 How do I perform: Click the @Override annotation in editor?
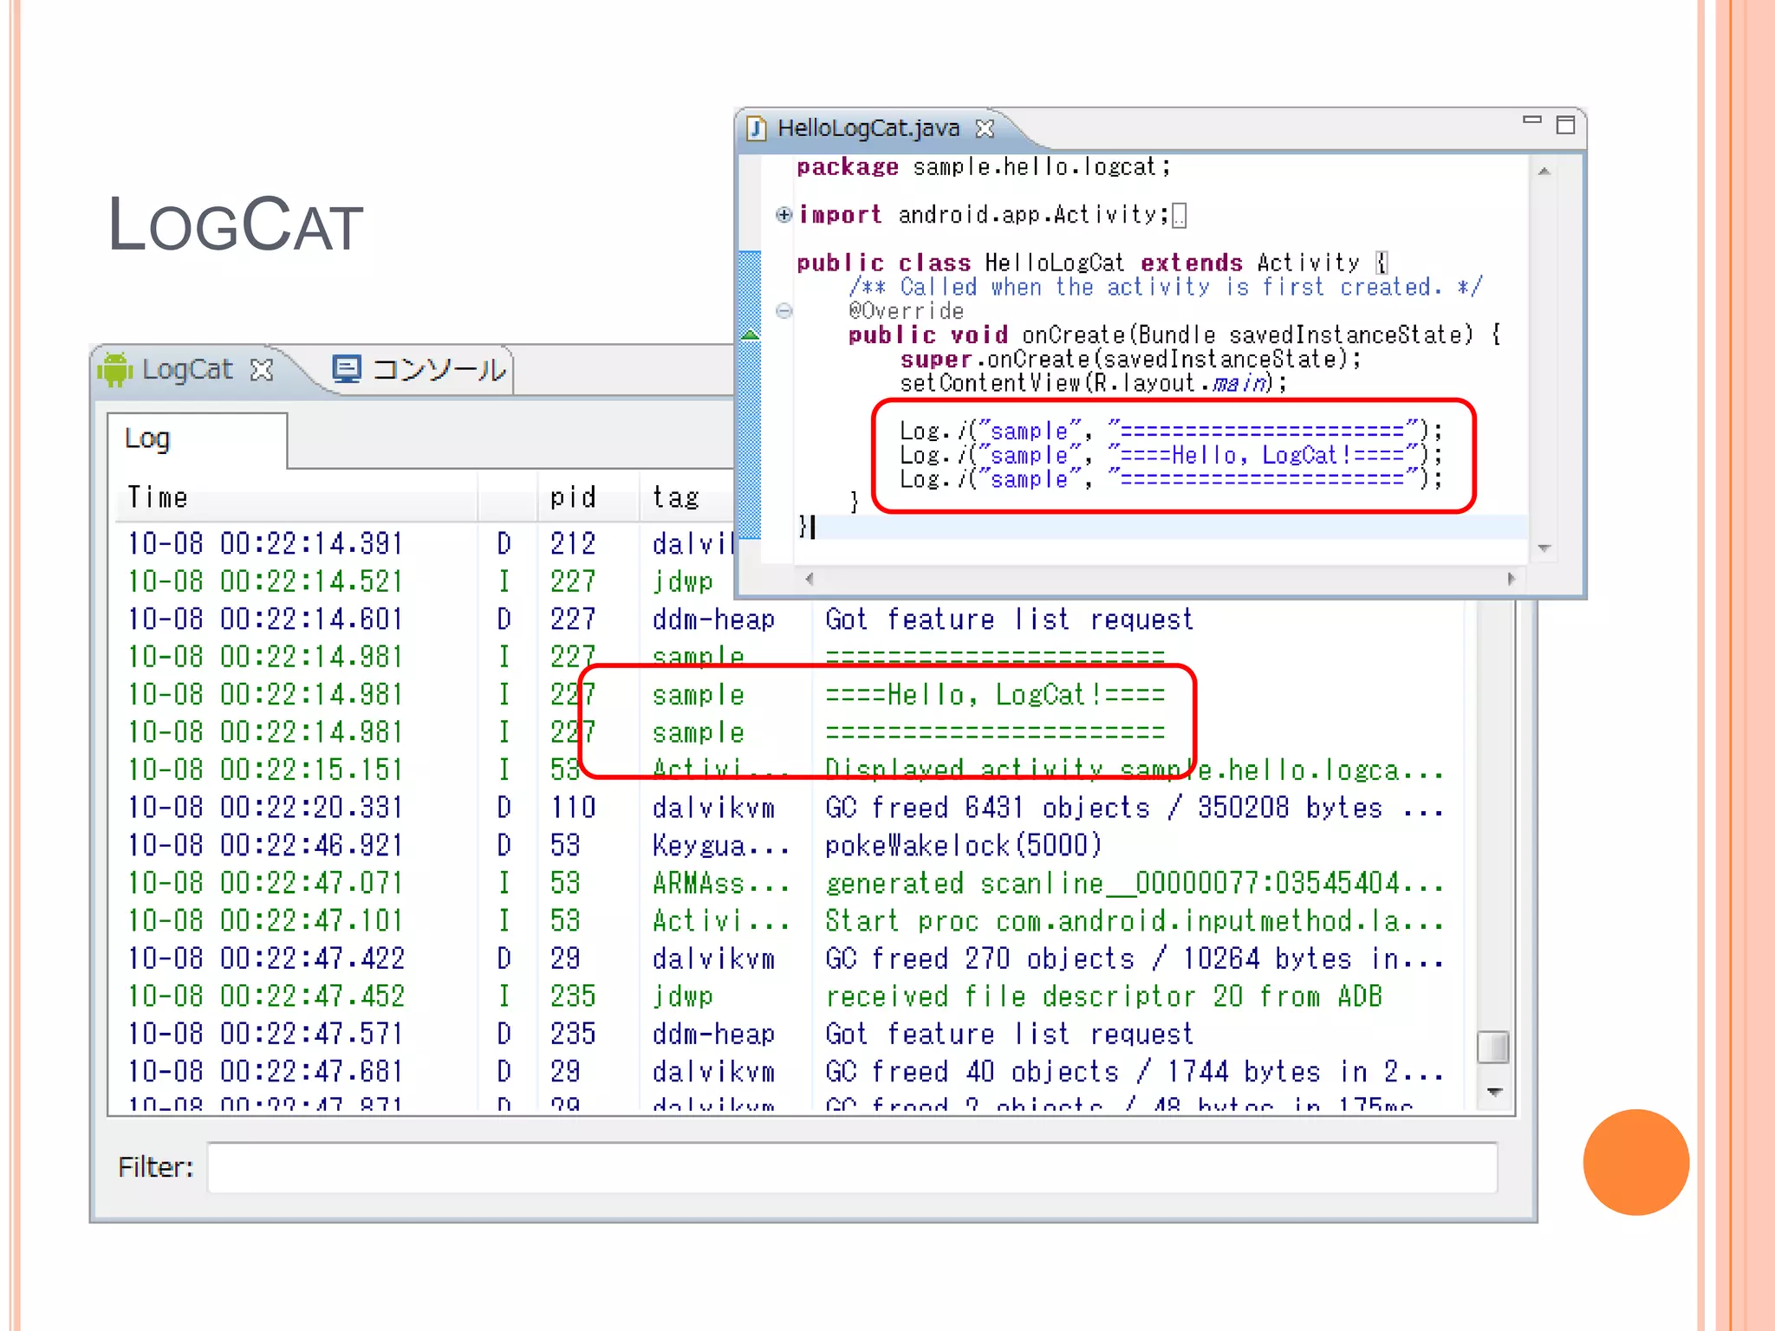906,311
